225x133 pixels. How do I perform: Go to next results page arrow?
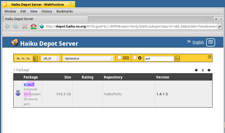(209, 70)
